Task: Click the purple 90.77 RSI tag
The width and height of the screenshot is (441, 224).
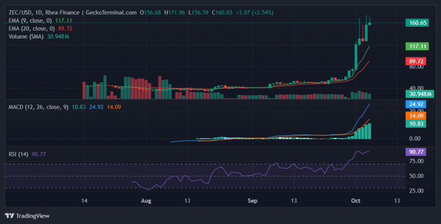Action: coord(416,152)
